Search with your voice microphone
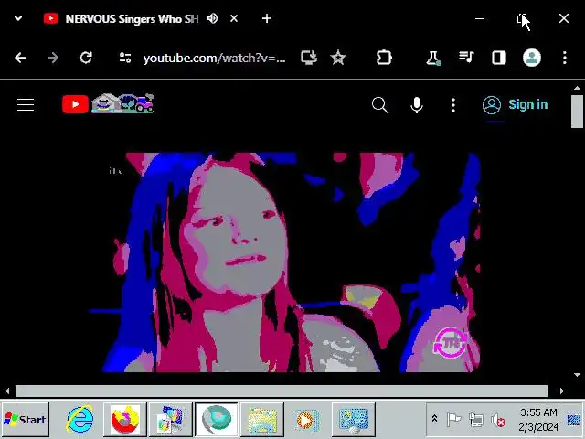Image resolution: width=585 pixels, height=439 pixels. coord(417,105)
